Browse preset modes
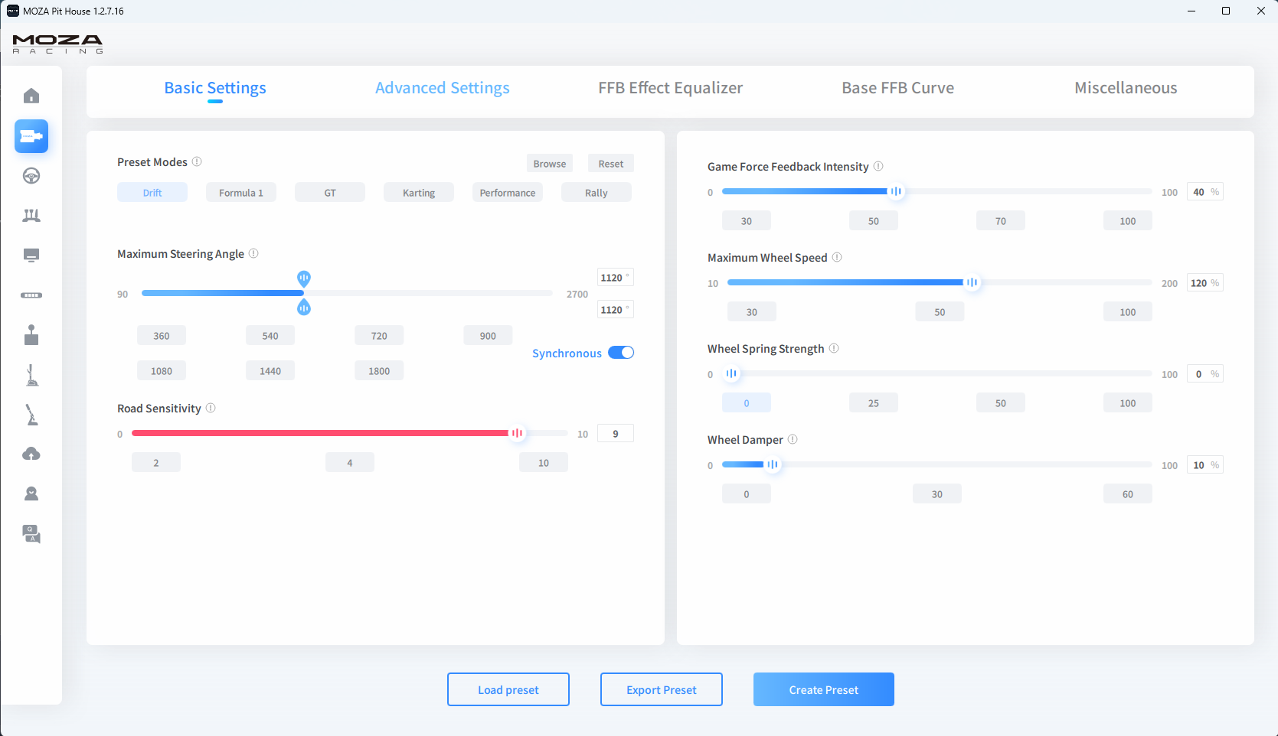This screenshot has height=736, width=1278. (x=549, y=164)
